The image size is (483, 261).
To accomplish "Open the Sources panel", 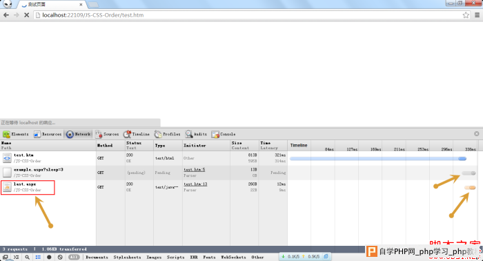I will click(x=107, y=135).
